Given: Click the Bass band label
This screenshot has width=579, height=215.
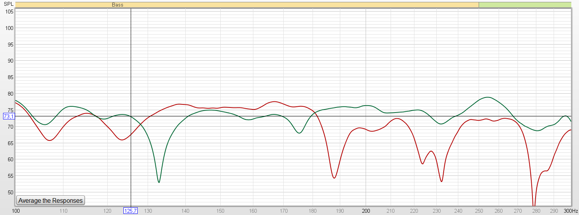Looking at the screenshot, I should click(x=118, y=5).
